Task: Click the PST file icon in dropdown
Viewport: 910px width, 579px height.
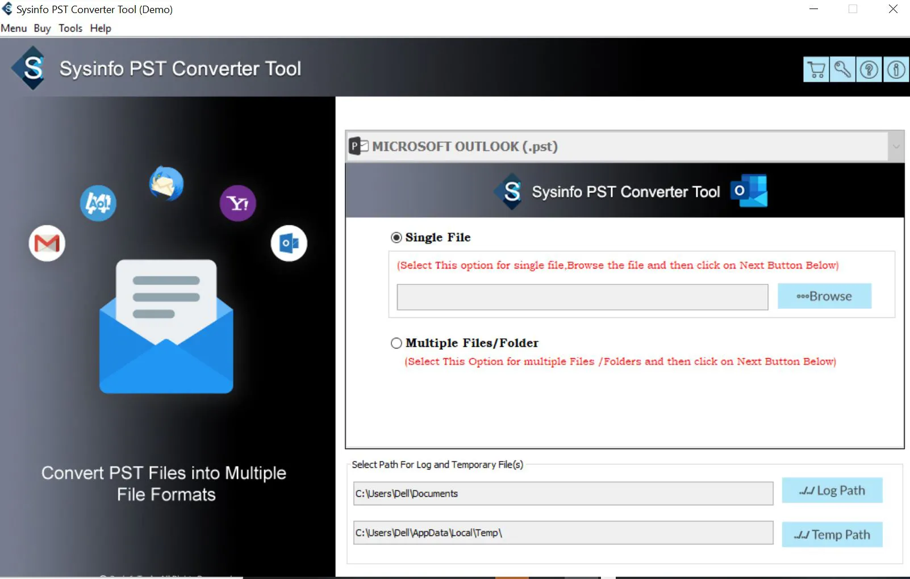Action: [358, 146]
